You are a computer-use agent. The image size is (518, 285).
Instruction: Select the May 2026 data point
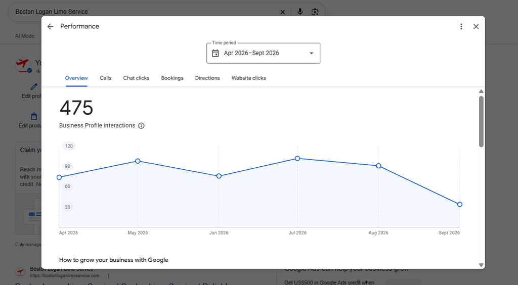pos(138,161)
